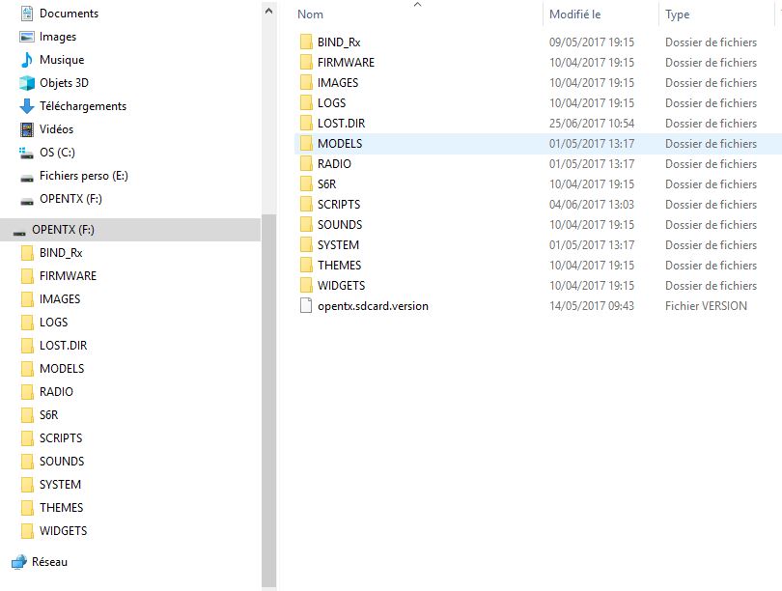The height and width of the screenshot is (591, 782).
Task: Select MODELS folder icon in file list
Action: coord(306,143)
